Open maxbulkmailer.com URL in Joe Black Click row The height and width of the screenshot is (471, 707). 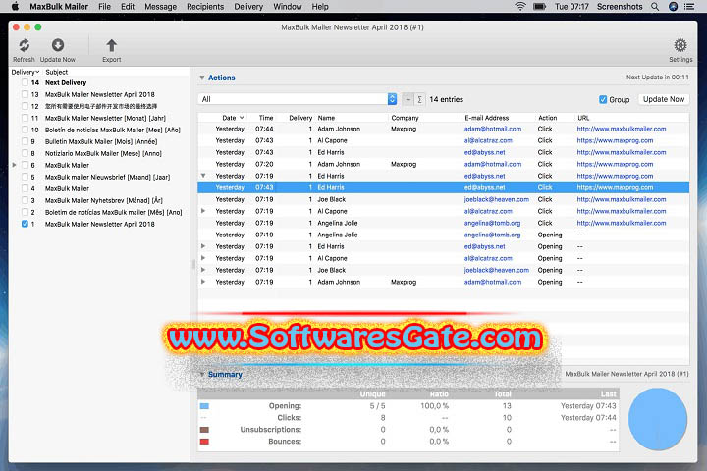coord(622,199)
